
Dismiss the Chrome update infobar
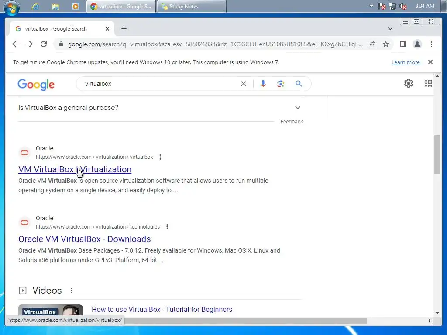coord(430,62)
